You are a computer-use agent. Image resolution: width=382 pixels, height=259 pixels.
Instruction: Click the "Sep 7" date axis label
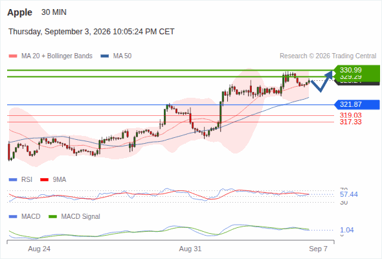tap(318, 249)
